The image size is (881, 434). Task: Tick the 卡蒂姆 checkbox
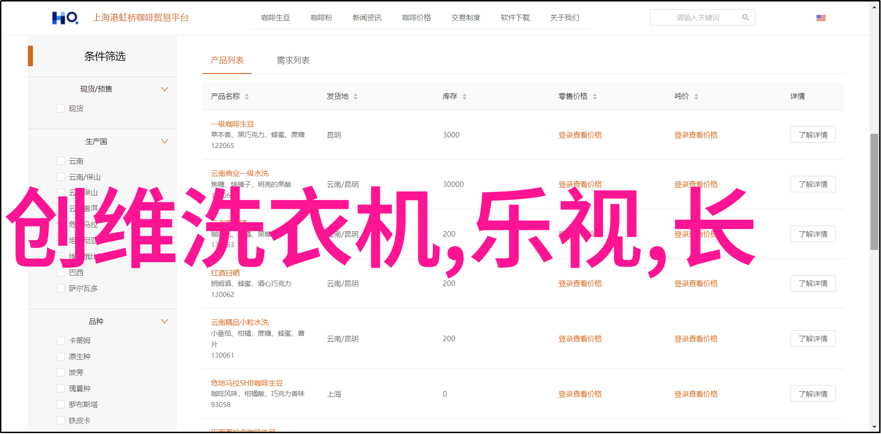[x=61, y=340]
